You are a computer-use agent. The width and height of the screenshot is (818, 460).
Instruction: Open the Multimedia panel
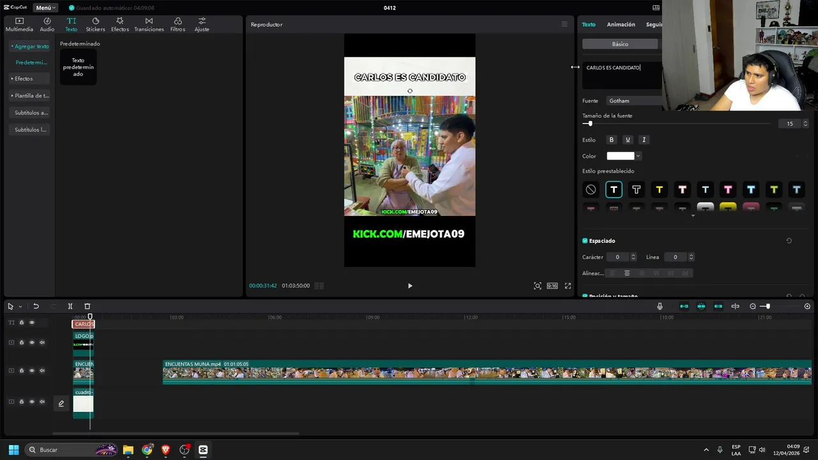pyautogui.click(x=19, y=25)
